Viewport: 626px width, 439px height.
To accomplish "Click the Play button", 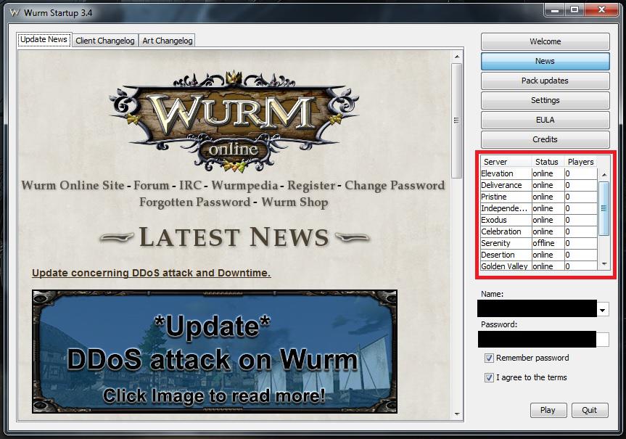I will pyautogui.click(x=548, y=410).
